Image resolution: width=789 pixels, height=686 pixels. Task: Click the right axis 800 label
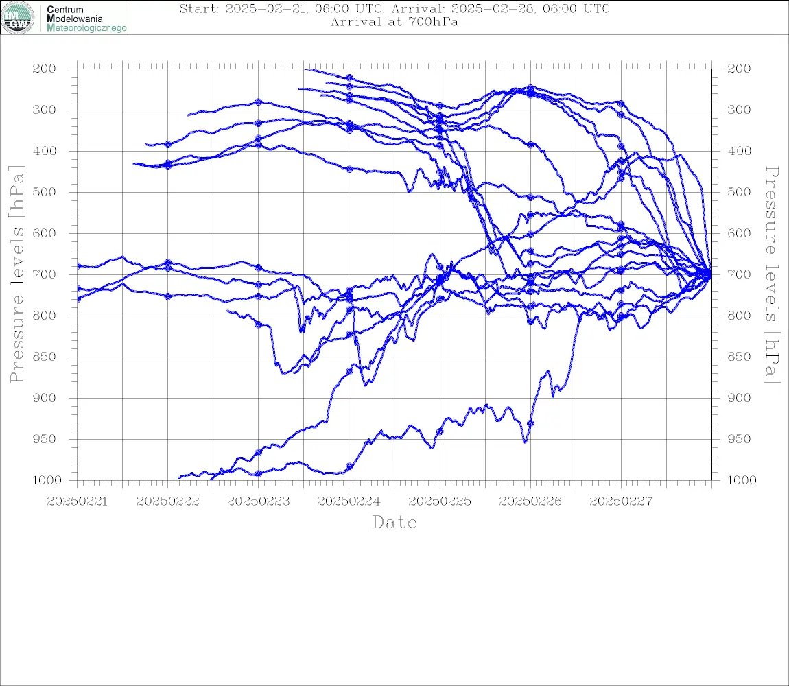(x=739, y=316)
